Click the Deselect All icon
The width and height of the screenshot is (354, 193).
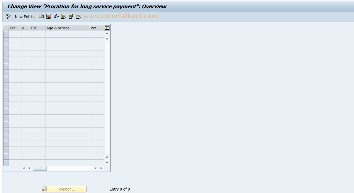78,16
